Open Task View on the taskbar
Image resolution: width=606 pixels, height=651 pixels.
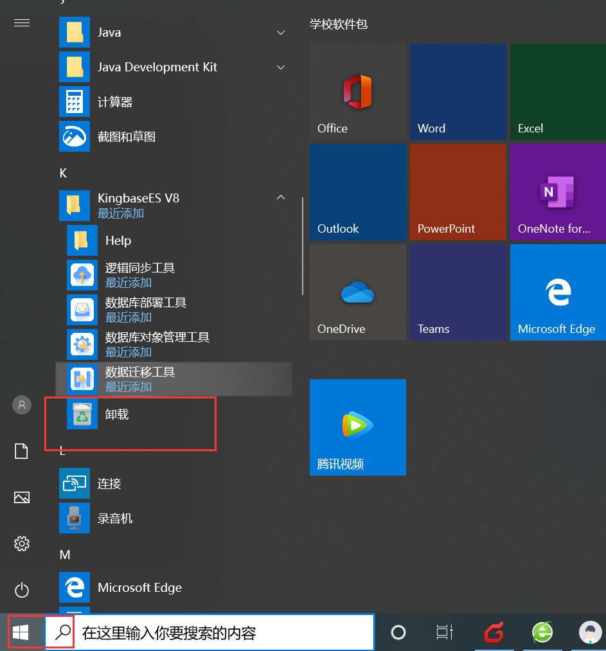point(445,633)
